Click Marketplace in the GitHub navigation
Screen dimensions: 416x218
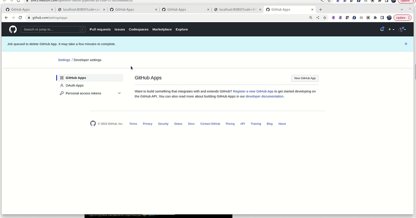click(162, 30)
